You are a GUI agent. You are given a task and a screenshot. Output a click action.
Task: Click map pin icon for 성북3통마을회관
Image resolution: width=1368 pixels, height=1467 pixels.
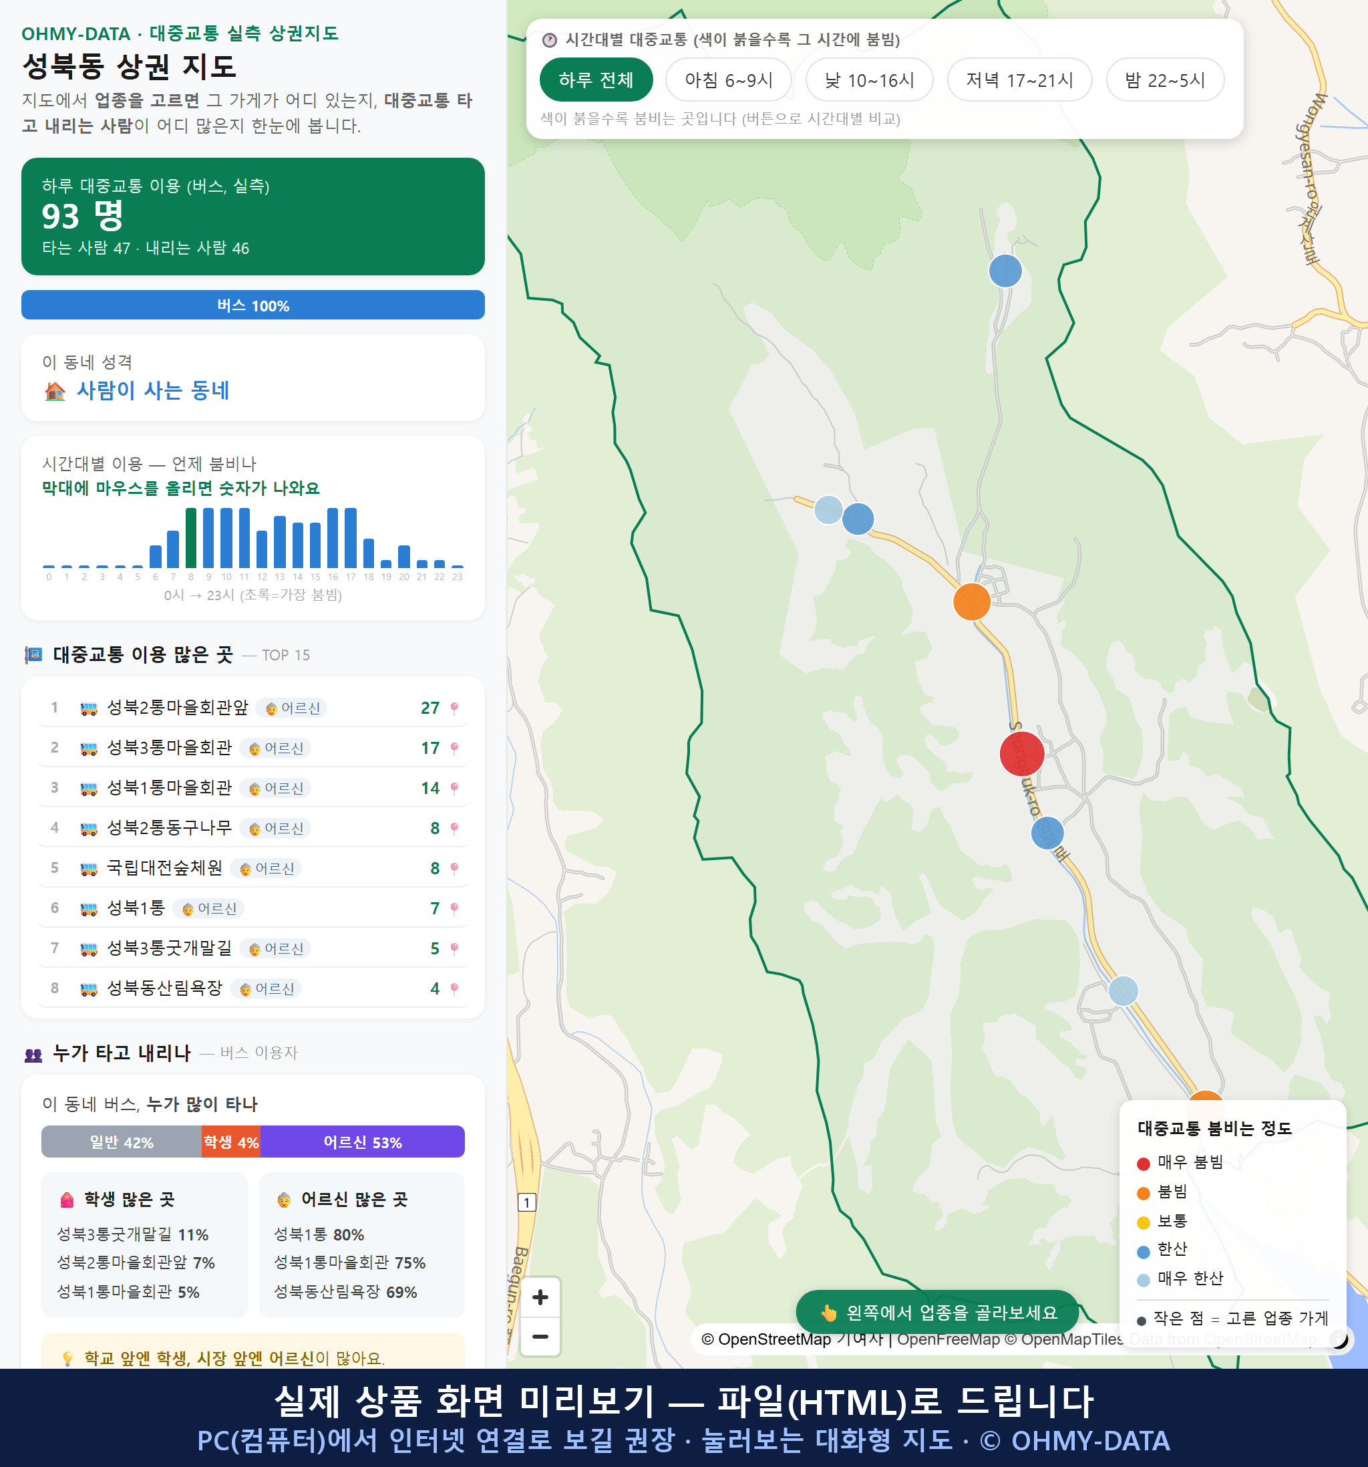coord(454,749)
